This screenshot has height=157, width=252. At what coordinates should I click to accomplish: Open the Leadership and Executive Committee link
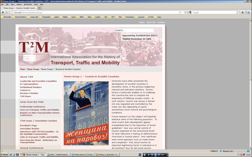pyautogui.click(x=38, y=81)
